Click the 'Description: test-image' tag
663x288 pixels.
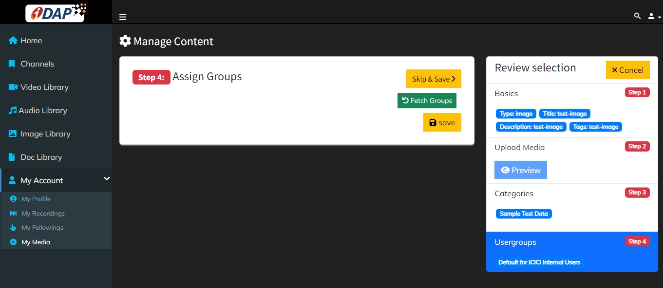(x=531, y=127)
